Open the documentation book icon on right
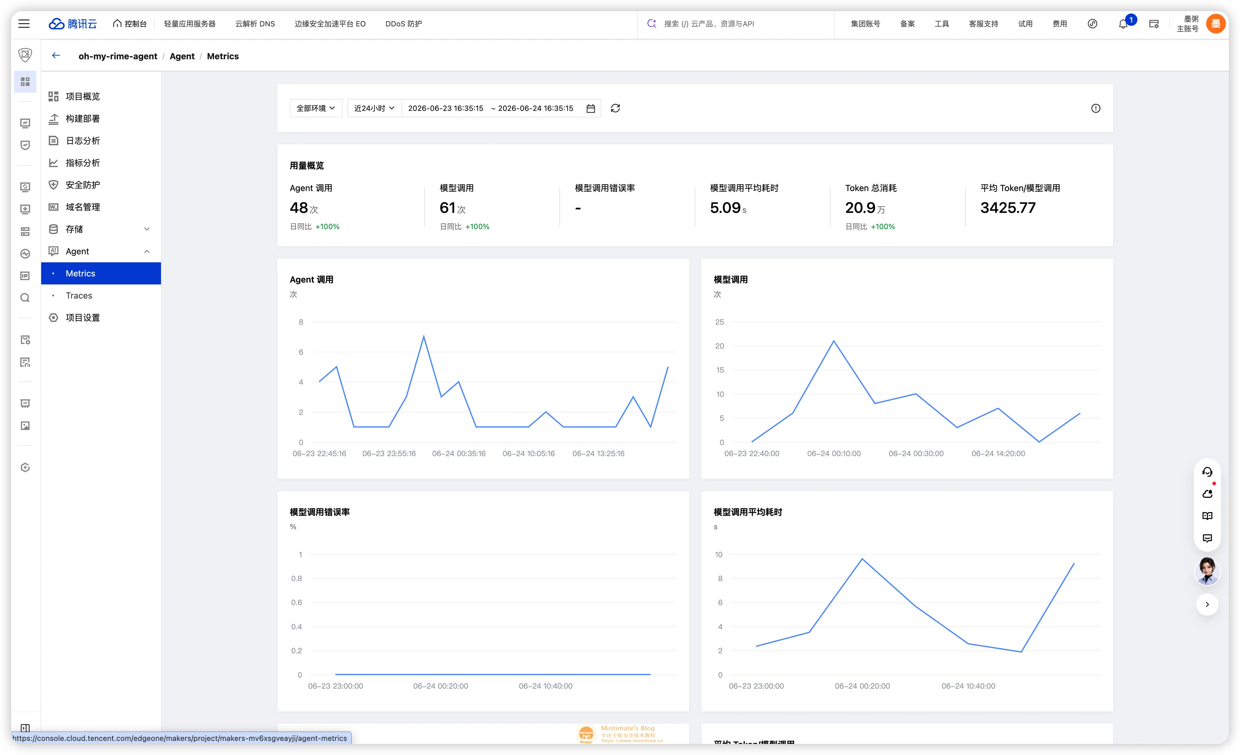 tap(1207, 516)
